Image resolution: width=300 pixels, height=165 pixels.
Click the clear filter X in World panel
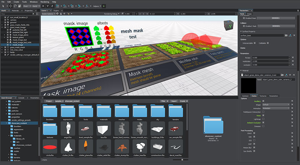pyautogui.click(x=33, y=14)
